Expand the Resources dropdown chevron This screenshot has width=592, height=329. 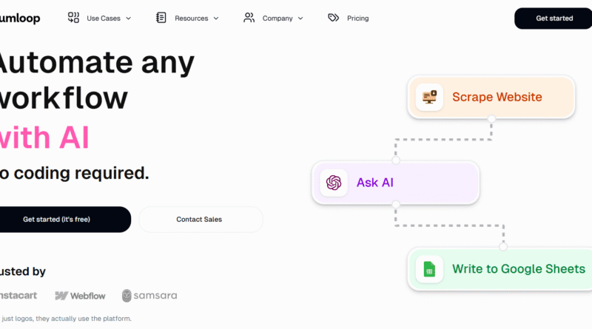[216, 18]
